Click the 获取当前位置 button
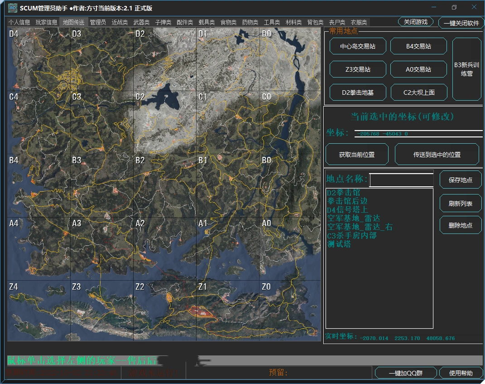The width and height of the screenshot is (485, 384). pos(357,154)
